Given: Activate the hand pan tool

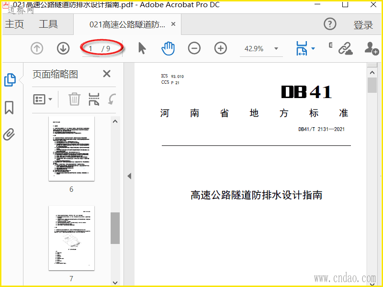Looking at the screenshot, I should [x=168, y=48].
